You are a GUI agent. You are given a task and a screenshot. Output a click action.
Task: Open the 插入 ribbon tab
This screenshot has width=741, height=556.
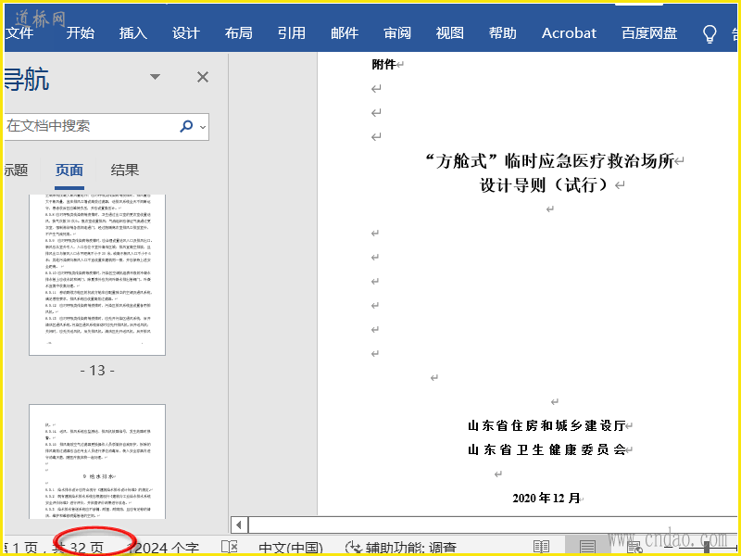pos(132,32)
